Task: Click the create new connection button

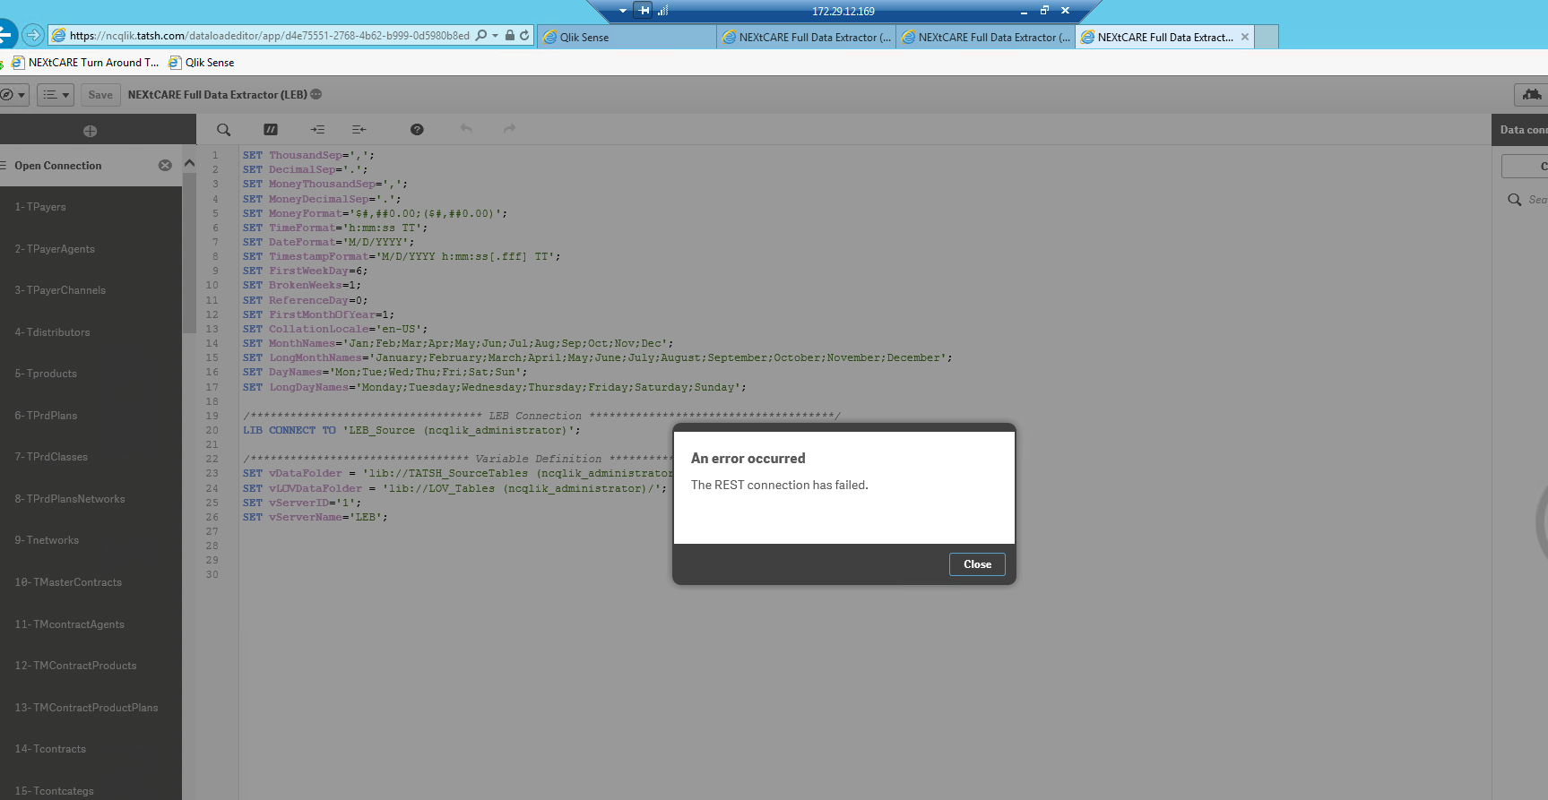Action: 1525,166
